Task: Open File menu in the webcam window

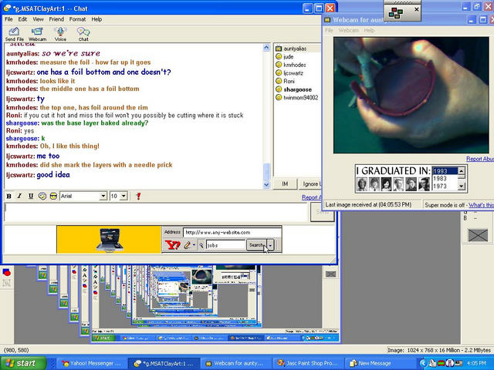Action: pyautogui.click(x=329, y=30)
